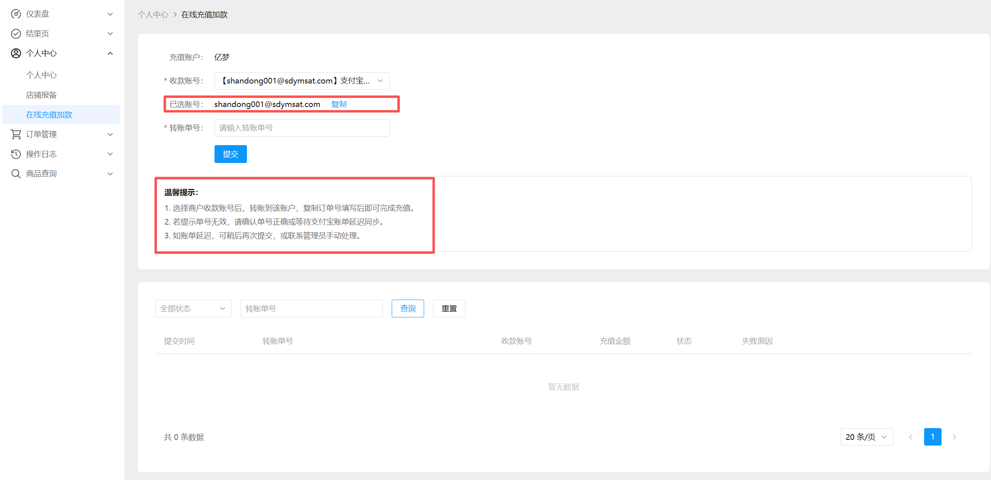
Task: Select 在线充值加款 in the sidebar
Action: pos(49,115)
